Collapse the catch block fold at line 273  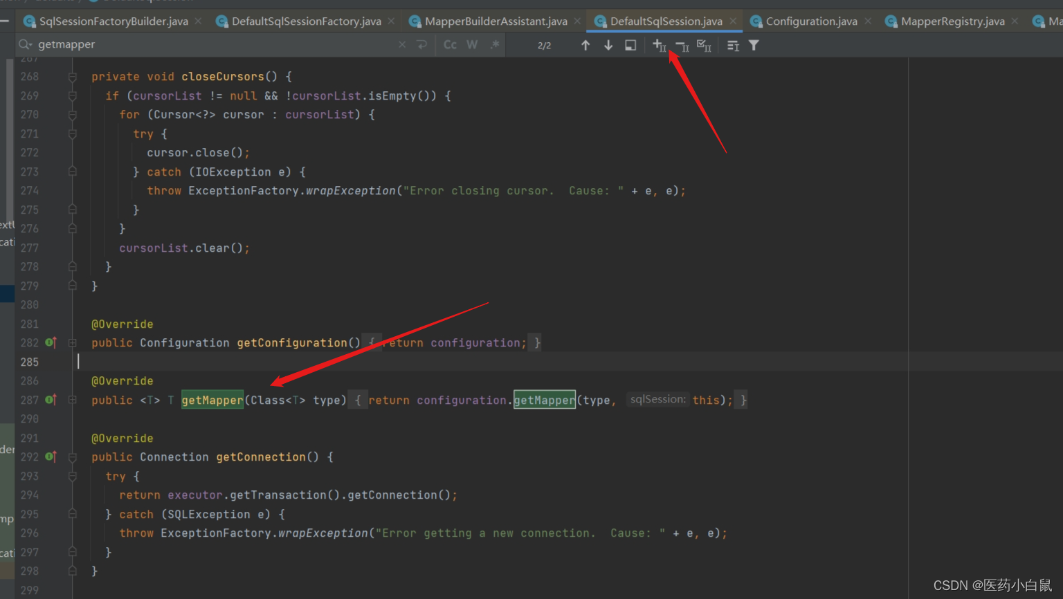[x=73, y=172]
